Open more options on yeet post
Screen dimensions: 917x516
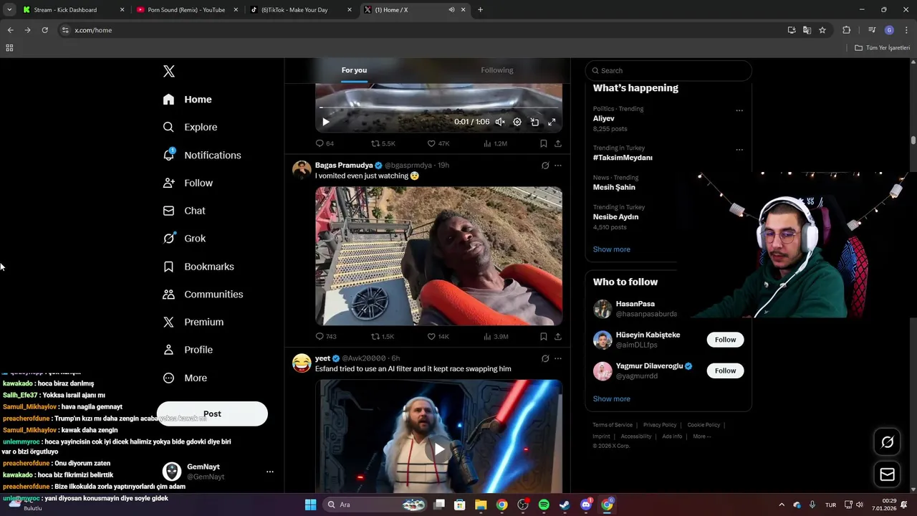coord(558,358)
